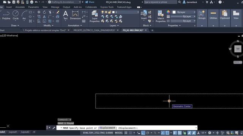The image size is (243, 136).
Task: Click the Customize wrench icon in command line
Action: 54,128
